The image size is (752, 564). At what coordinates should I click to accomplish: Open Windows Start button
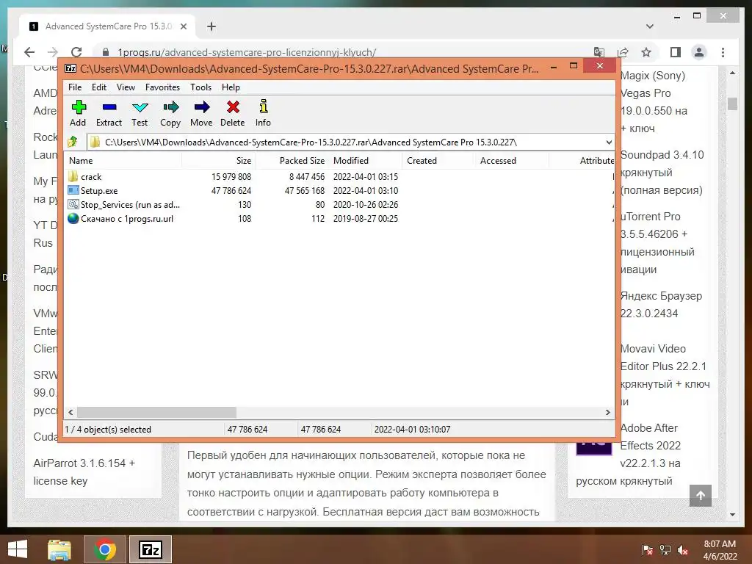(x=18, y=549)
